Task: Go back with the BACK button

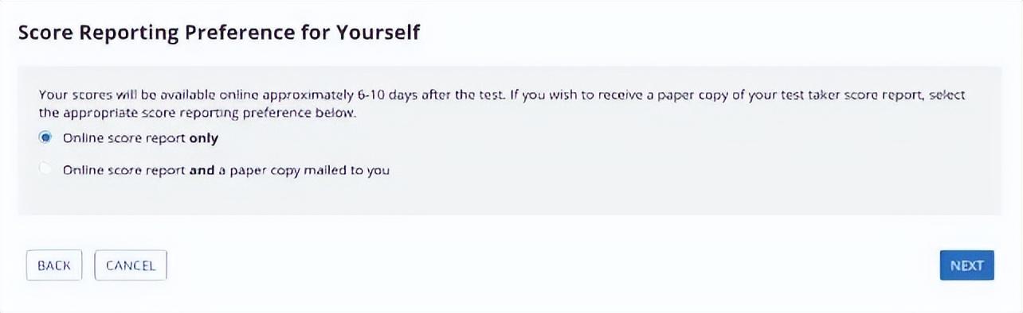Action: click(x=54, y=265)
